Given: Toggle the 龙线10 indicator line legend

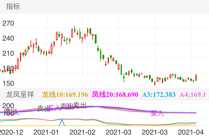Looking at the screenshot, I should click(65, 95).
